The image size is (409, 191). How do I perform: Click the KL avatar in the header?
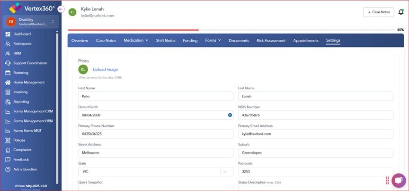72,12
